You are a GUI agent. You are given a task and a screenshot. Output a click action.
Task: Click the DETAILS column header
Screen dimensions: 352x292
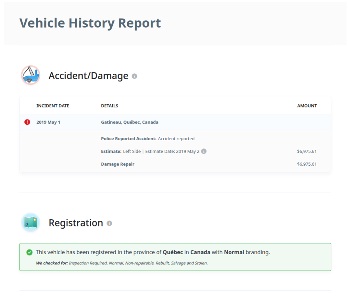pos(110,106)
